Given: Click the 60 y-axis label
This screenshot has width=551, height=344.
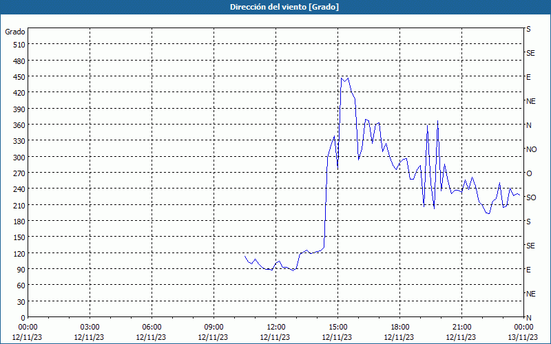Looking at the screenshot, I should (x=21, y=286).
